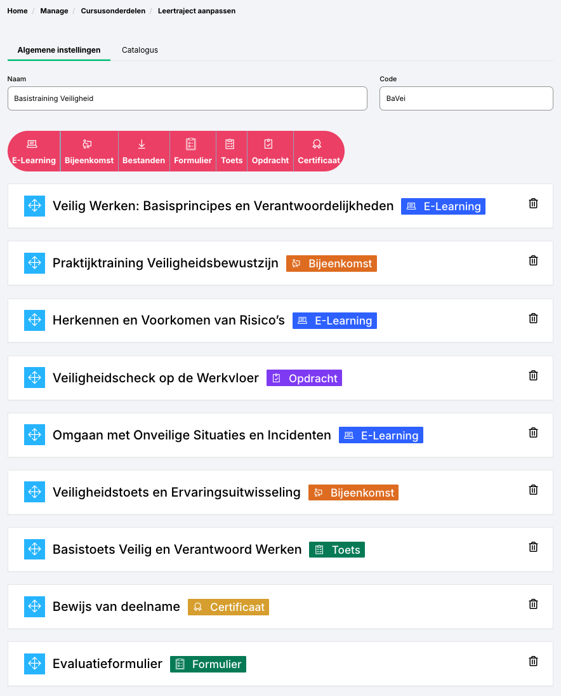Go to Cursusonderdelen in the breadcrumb
561x696 pixels.
(x=113, y=11)
